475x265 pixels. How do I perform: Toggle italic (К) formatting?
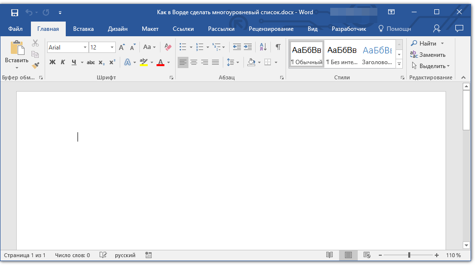(x=63, y=62)
